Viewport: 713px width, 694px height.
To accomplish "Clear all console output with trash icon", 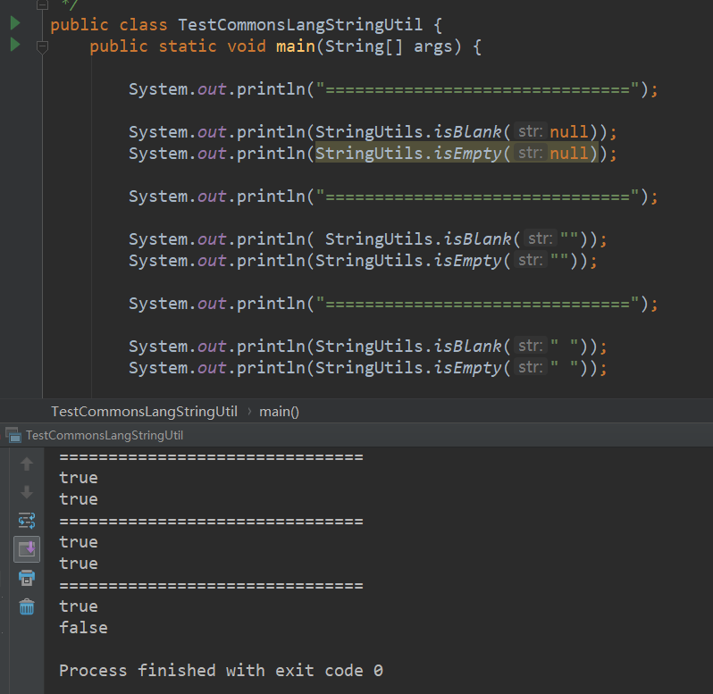I will pos(27,606).
